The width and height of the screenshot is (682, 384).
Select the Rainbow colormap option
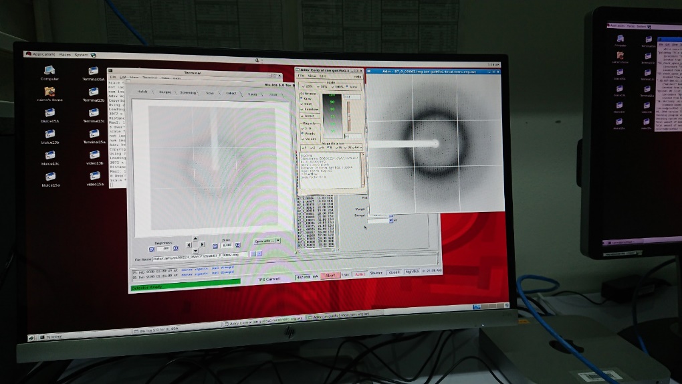(309, 109)
